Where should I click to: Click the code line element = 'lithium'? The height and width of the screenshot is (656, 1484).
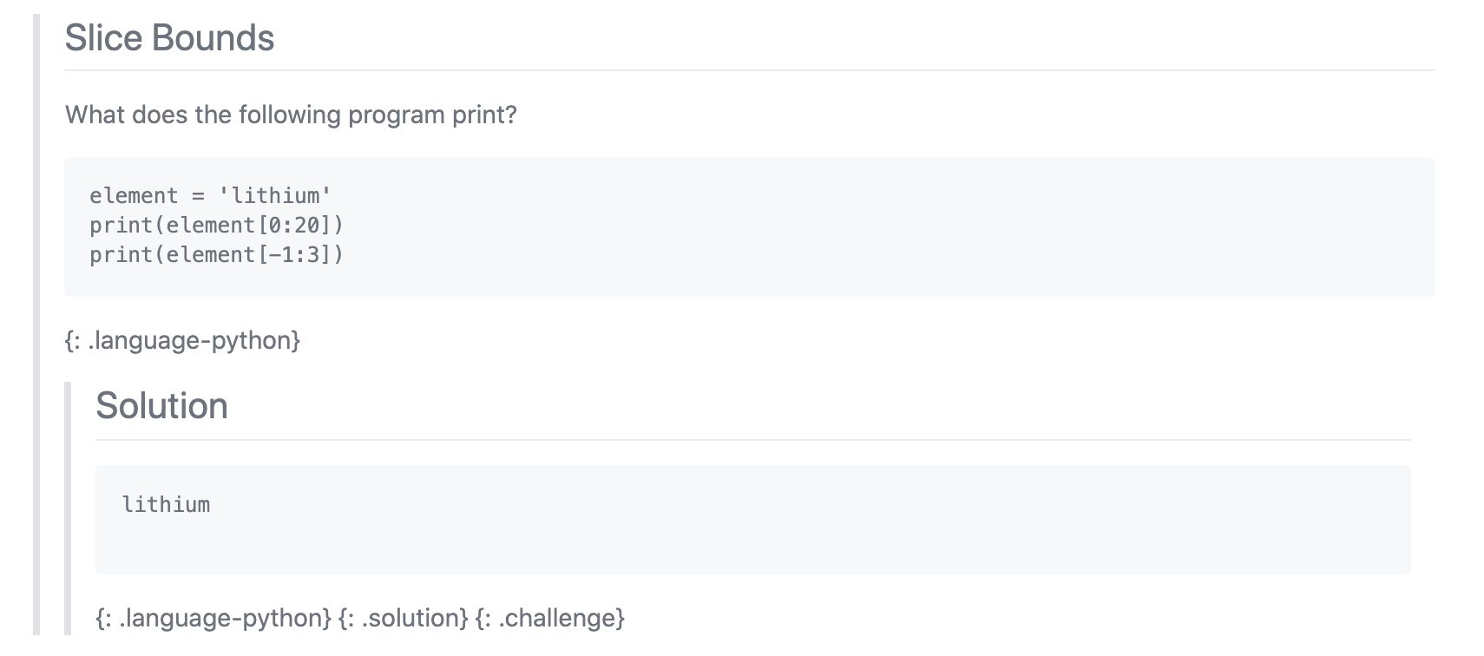click(210, 196)
